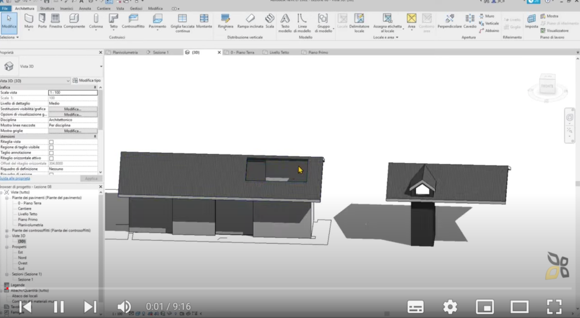
Task: Select the Tetto roof tool
Action: tap(113, 21)
